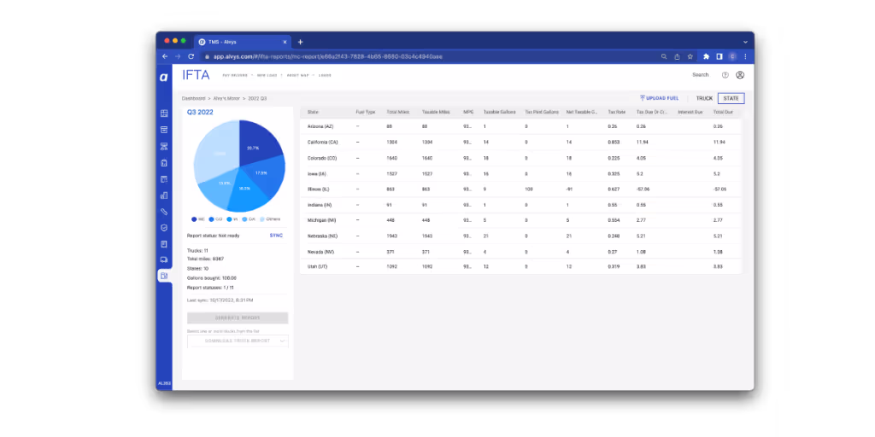Screen dimensions: 875x437
Task: Sort by the Tax Rate column header
Action: point(617,112)
